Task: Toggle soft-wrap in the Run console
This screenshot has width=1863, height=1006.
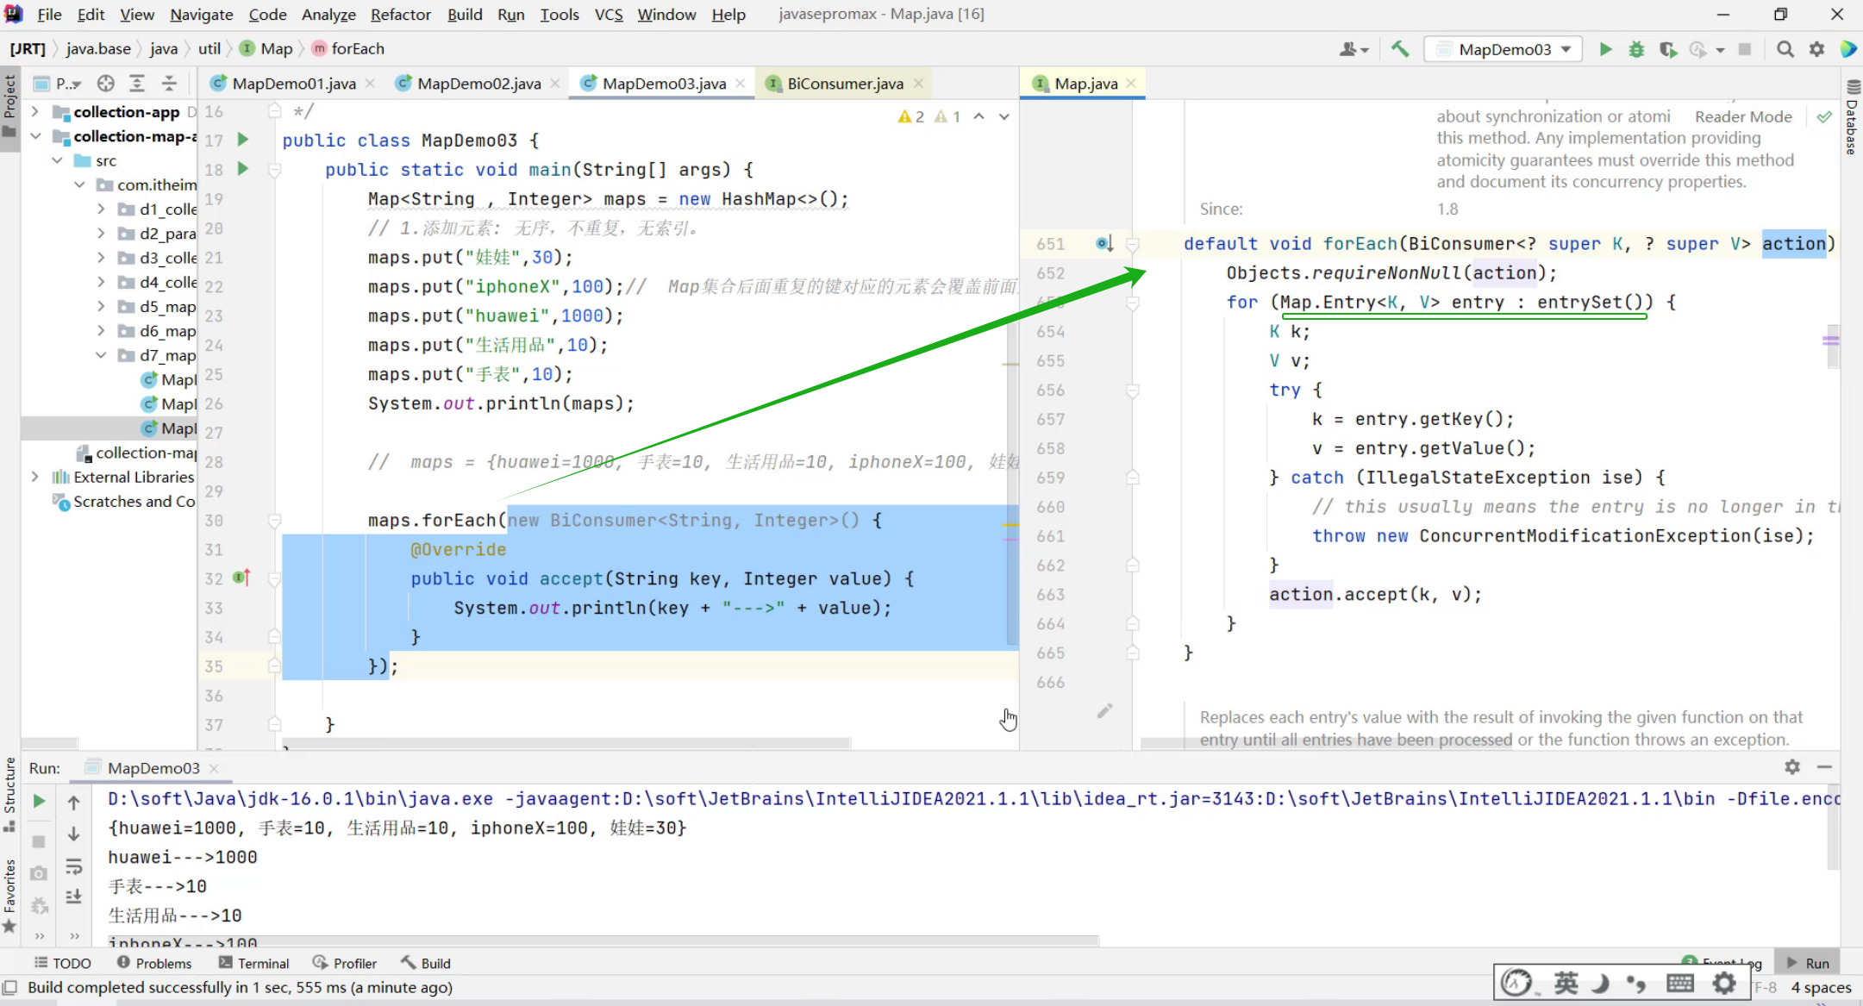Action: 74,866
